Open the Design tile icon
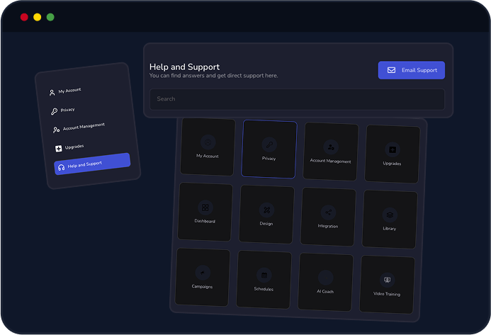This screenshot has height=335, width=491. [x=266, y=210]
